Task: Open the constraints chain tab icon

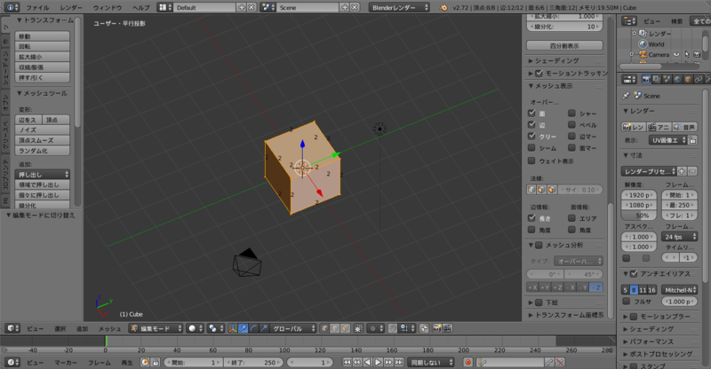Action: (699, 80)
